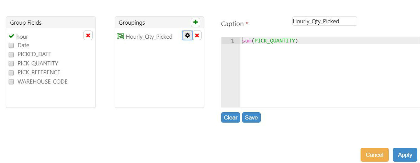Focus the Caption text field
The height and width of the screenshot is (163, 420).
324,21
